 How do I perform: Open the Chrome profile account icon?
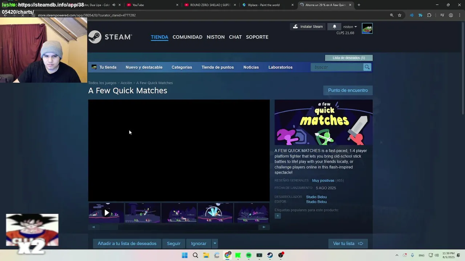(x=451, y=15)
